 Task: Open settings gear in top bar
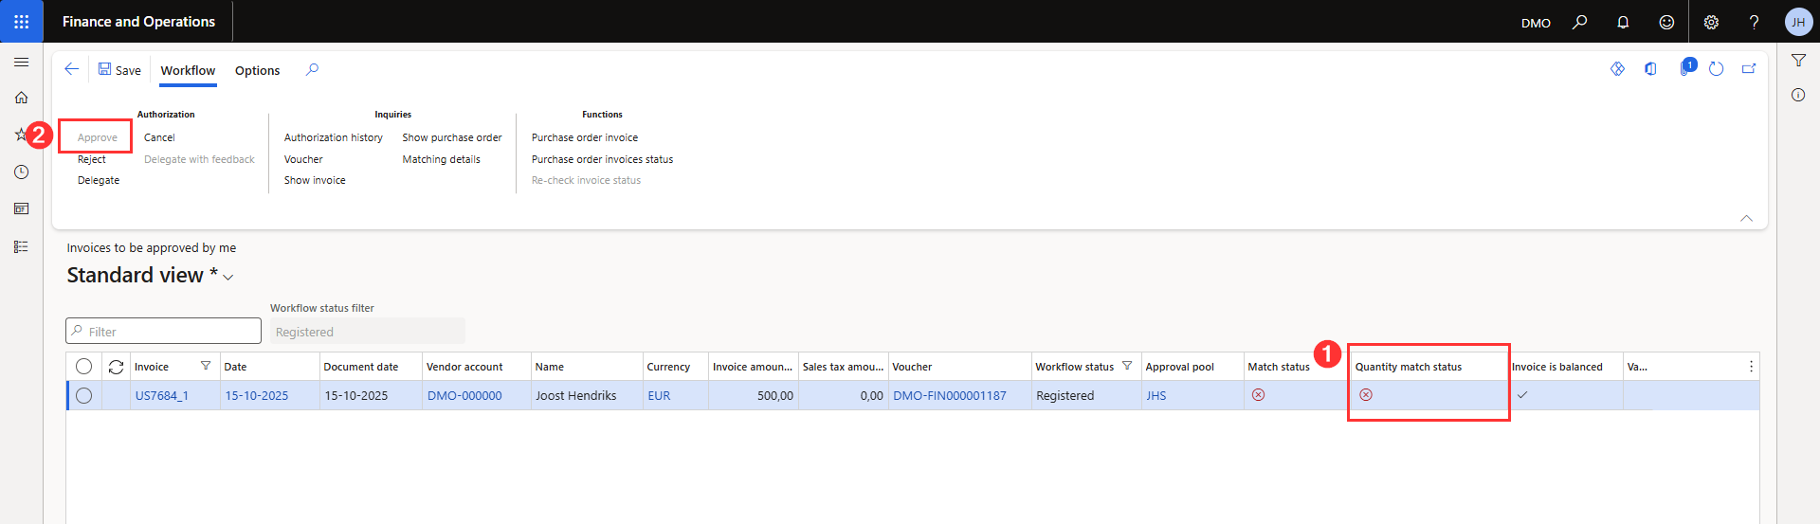(x=1711, y=22)
